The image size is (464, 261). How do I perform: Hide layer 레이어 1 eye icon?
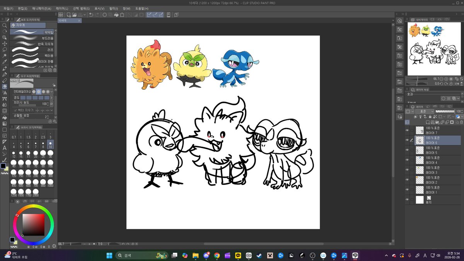407,189
